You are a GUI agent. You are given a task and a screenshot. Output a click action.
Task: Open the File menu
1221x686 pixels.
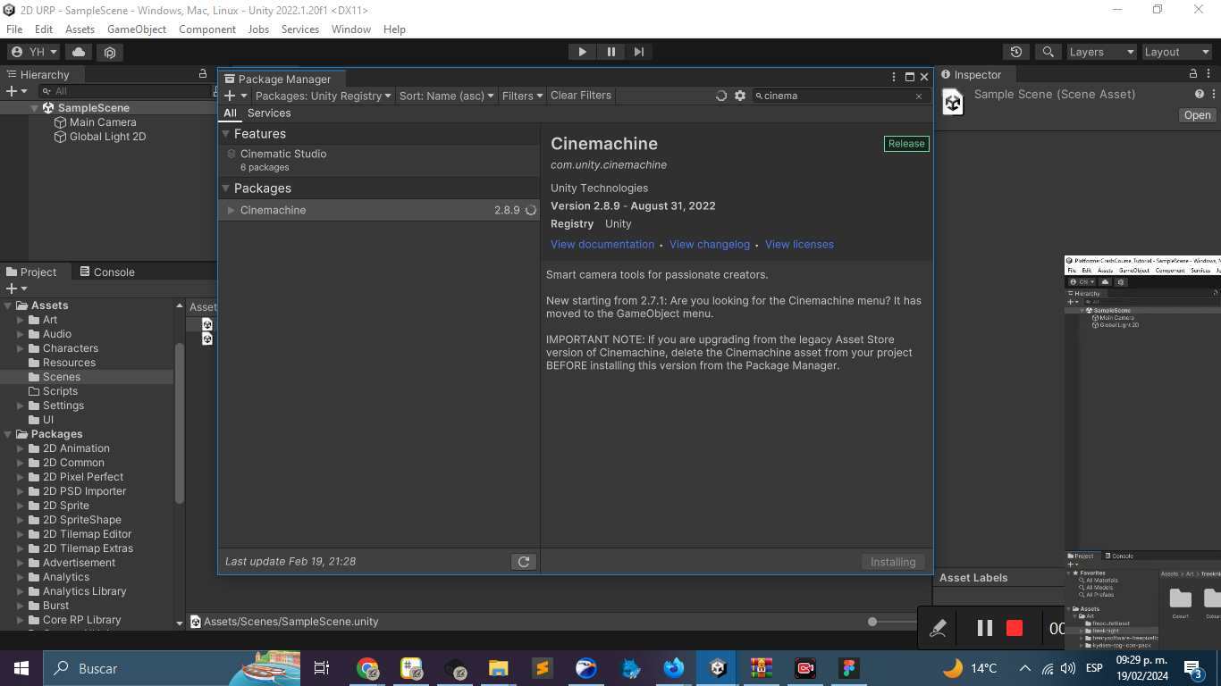14,29
